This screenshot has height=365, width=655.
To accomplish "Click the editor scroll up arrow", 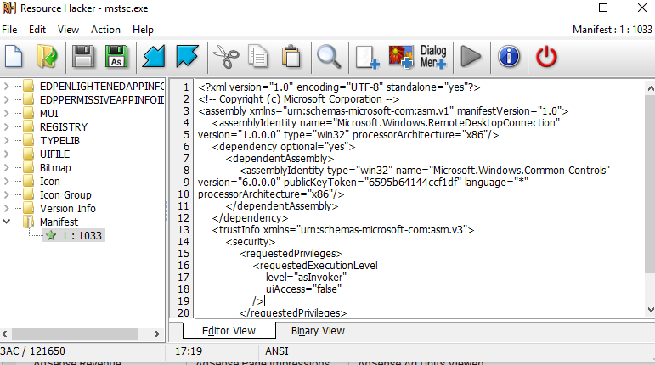I will click(x=650, y=88).
